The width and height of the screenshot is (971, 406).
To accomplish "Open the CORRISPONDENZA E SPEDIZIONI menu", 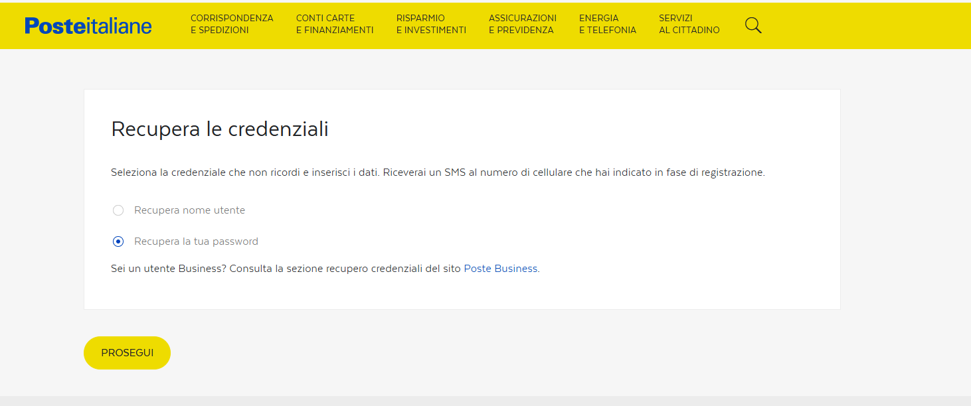I will pyautogui.click(x=232, y=23).
